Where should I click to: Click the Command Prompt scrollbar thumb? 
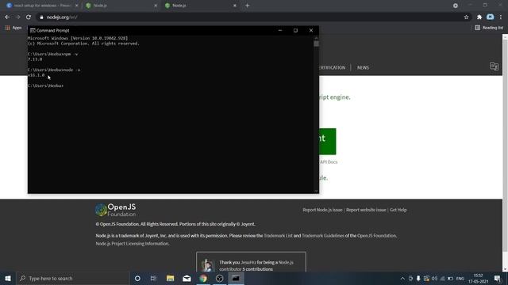tap(316, 44)
